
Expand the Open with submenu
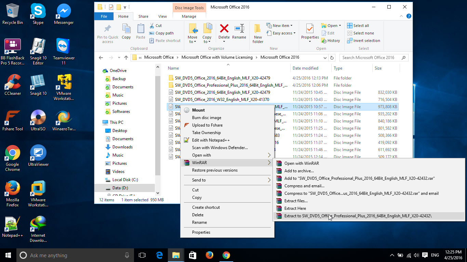[228, 155]
